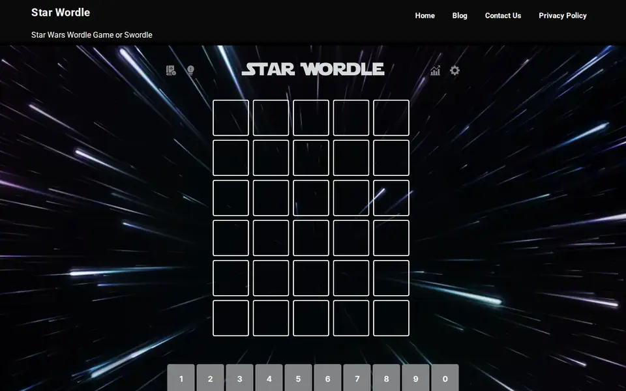The image size is (626, 391).
Task: Tap the 7 key on keyboard
Action: (357, 378)
